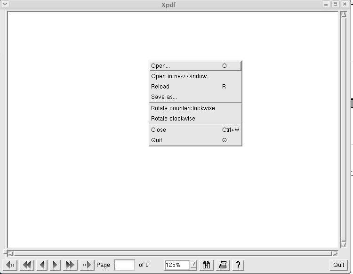Screen dimensions: 353x274
Task: Open the window menu button in title bar
Action: (5, 4)
